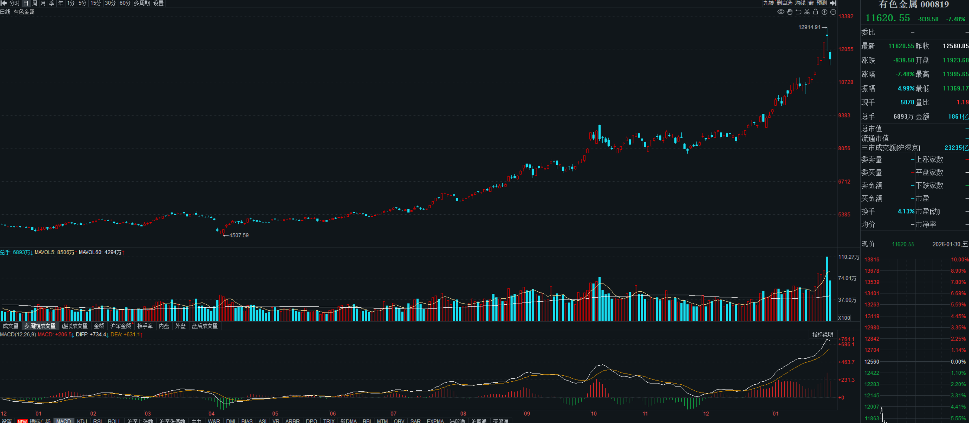The height and width of the screenshot is (423, 969).
Task: Open the 多周期 multi-period dropdown
Action: [x=142, y=3]
